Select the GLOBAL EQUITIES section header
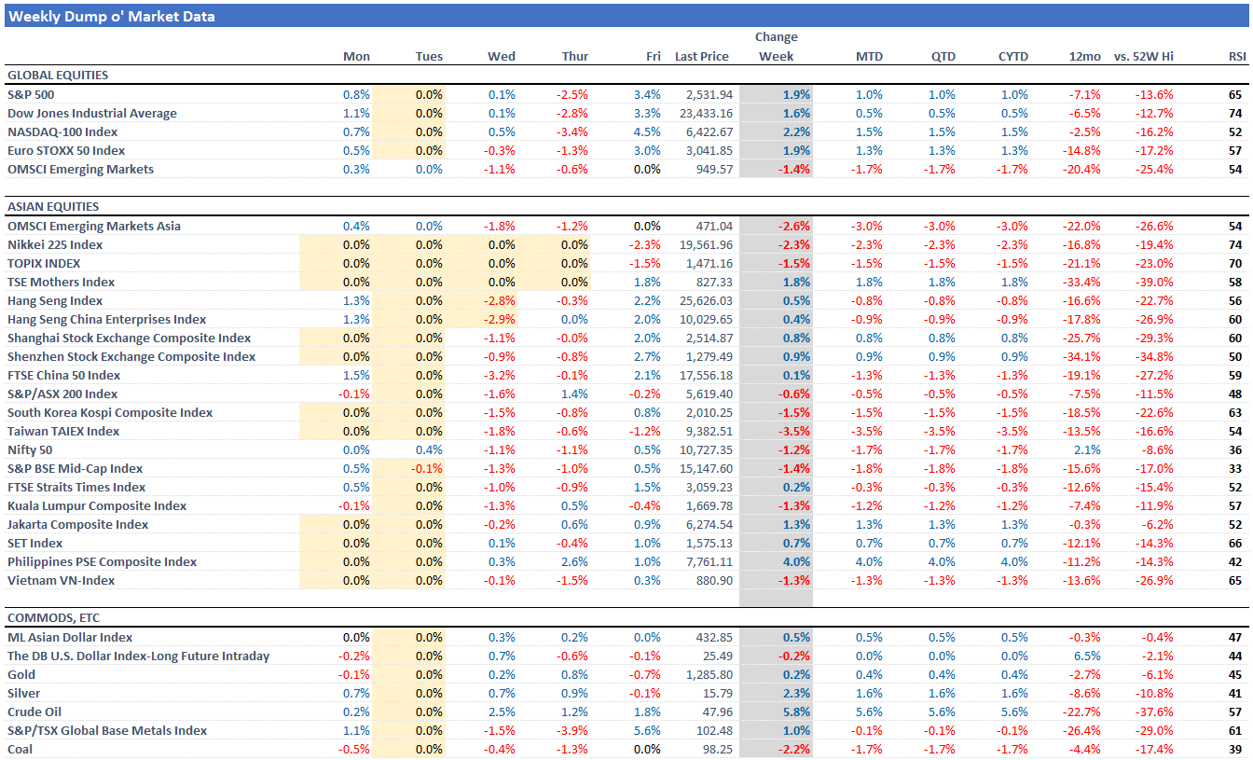The image size is (1253, 760). click(x=58, y=75)
